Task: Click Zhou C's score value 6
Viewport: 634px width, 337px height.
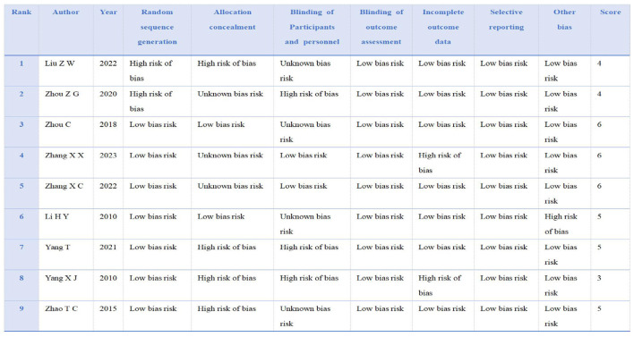Action: (599, 125)
